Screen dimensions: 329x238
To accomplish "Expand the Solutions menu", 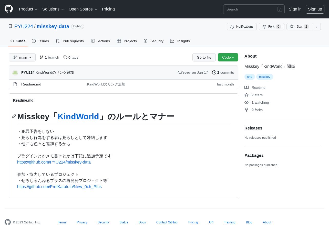I will (x=53, y=9).
